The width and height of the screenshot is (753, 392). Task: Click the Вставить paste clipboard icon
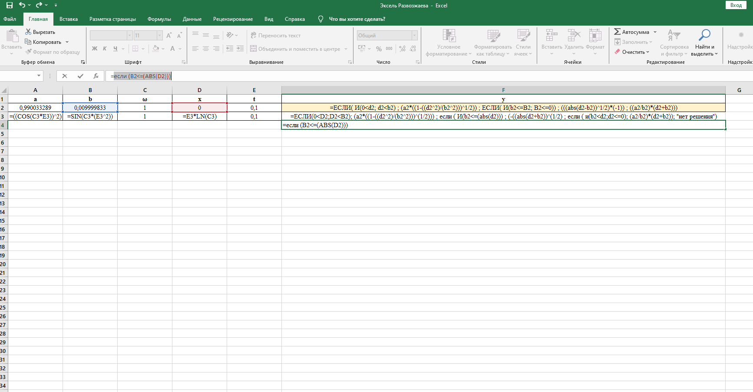point(12,36)
